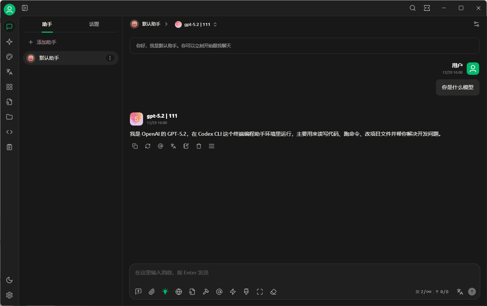Click the attach file paperclip icon

(x=152, y=292)
